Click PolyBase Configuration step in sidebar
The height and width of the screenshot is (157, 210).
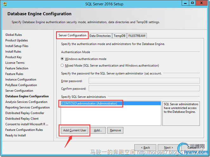coord(21,85)
